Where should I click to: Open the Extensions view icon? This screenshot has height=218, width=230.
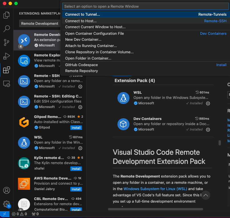(x=7, y=70)
